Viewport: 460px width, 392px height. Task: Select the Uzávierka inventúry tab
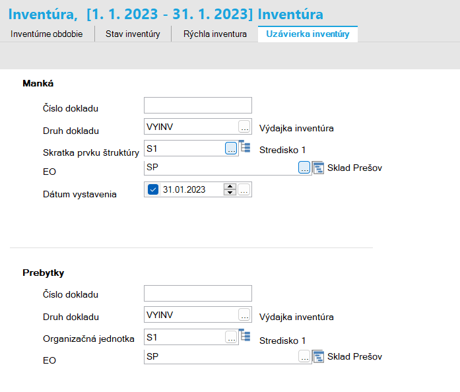tap(308, 34)
